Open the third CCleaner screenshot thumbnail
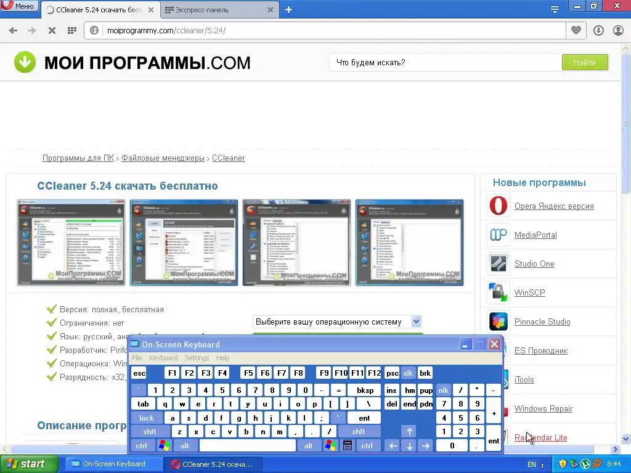631x473 pixels. (296, 243)
